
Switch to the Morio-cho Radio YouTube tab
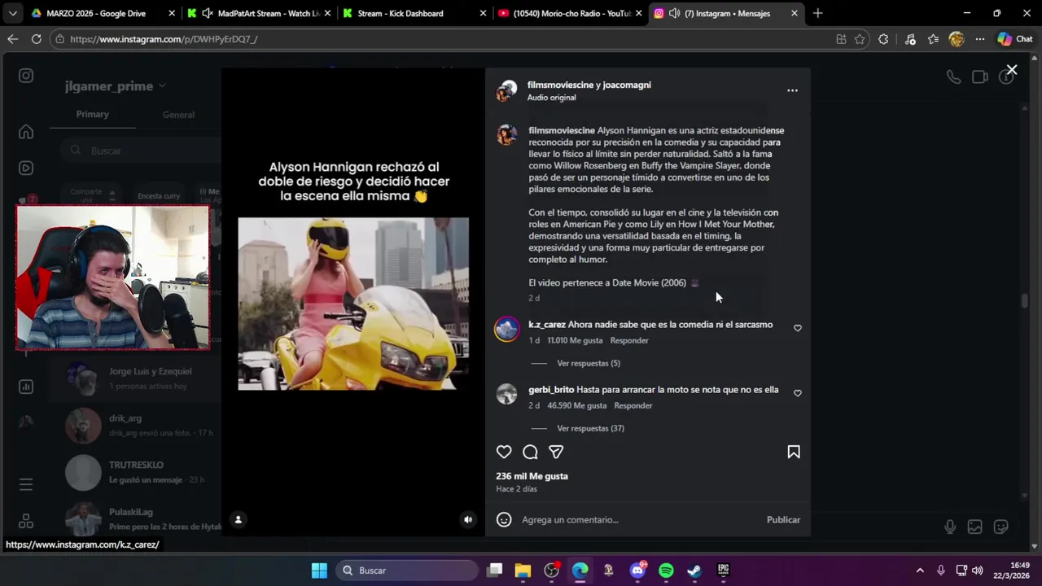[568, 13]
